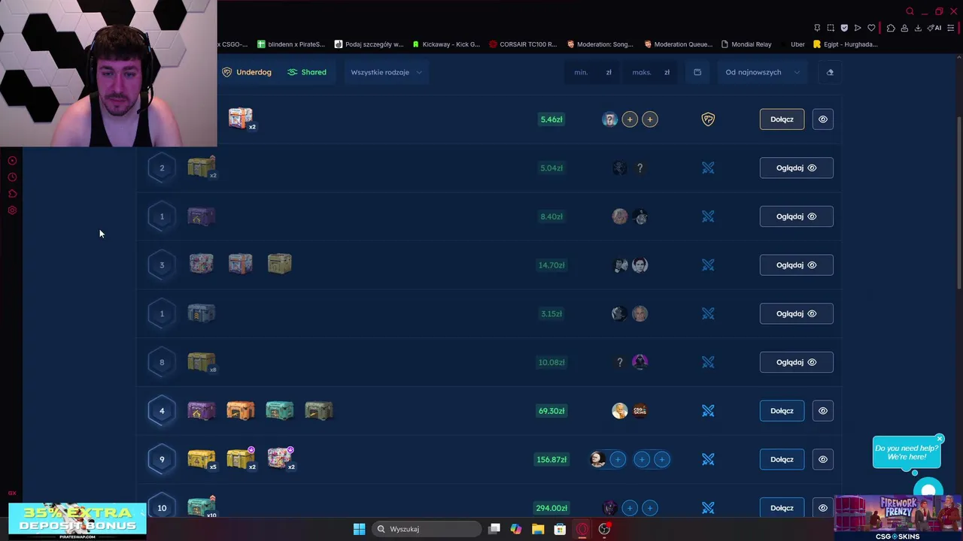Open 'Moderation Queue...' bookmark
This screenshot has height=541, width=963.
[x=677, y=44]
